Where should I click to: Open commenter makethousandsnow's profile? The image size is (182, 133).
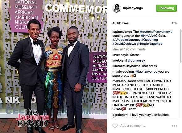click(128, 81)
